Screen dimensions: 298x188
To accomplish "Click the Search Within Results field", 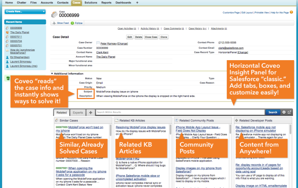I will 180,112.
